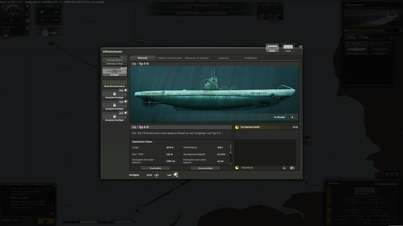Click the add friends icon below name
The image size is (403, 226).
(x=6, y=35)
